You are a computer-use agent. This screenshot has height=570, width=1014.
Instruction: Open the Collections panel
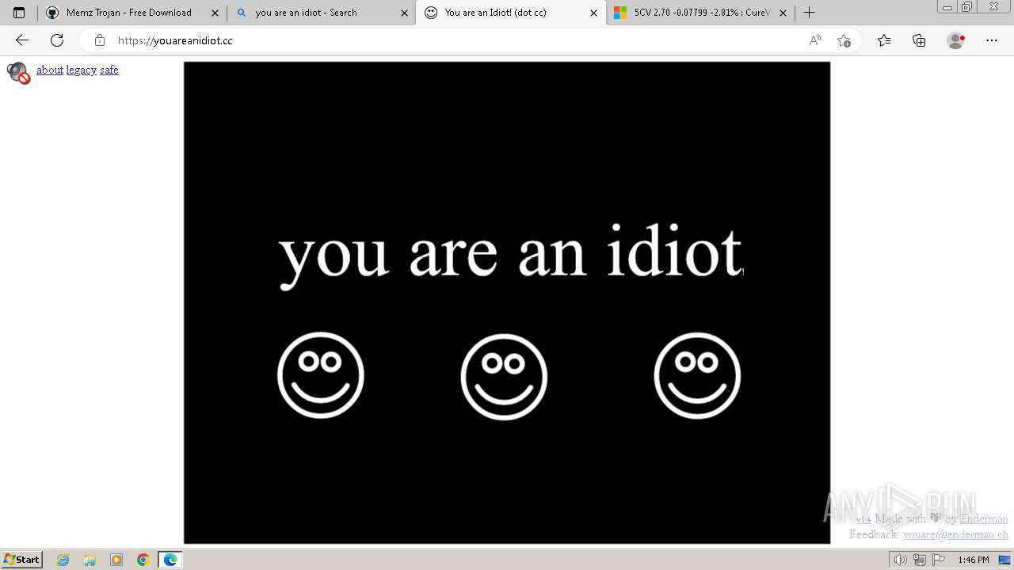pyautogui.click(x=919, y=40)
